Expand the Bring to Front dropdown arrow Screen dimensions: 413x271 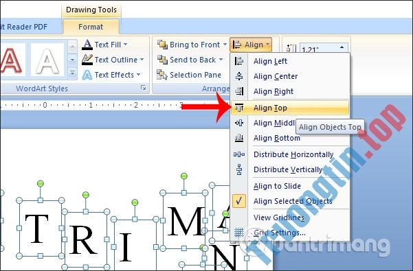click(x=225, y=45)
